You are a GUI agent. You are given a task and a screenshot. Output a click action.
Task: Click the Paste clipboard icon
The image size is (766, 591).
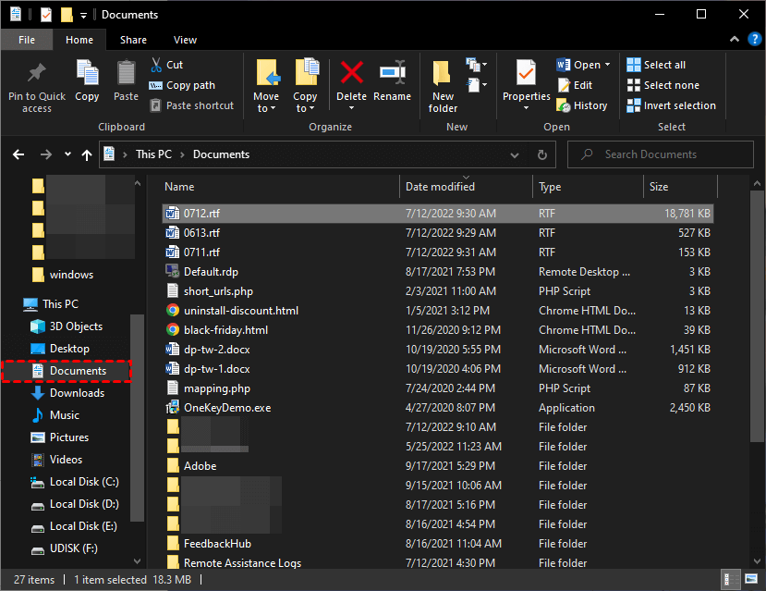(x=126, y=74)
